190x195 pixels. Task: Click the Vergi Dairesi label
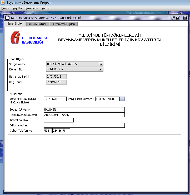pos(17,64)
